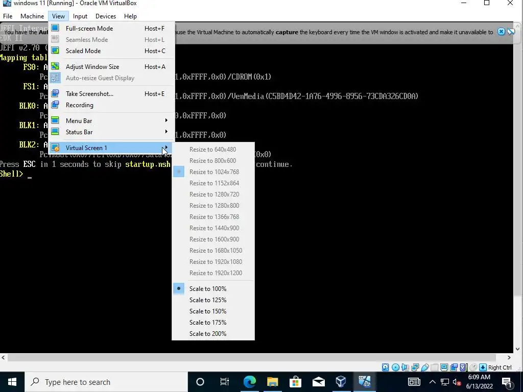The image size is (523, 392).
Task: Click Auto-resize Guest Display entry
Action: (x=111, y=78)
